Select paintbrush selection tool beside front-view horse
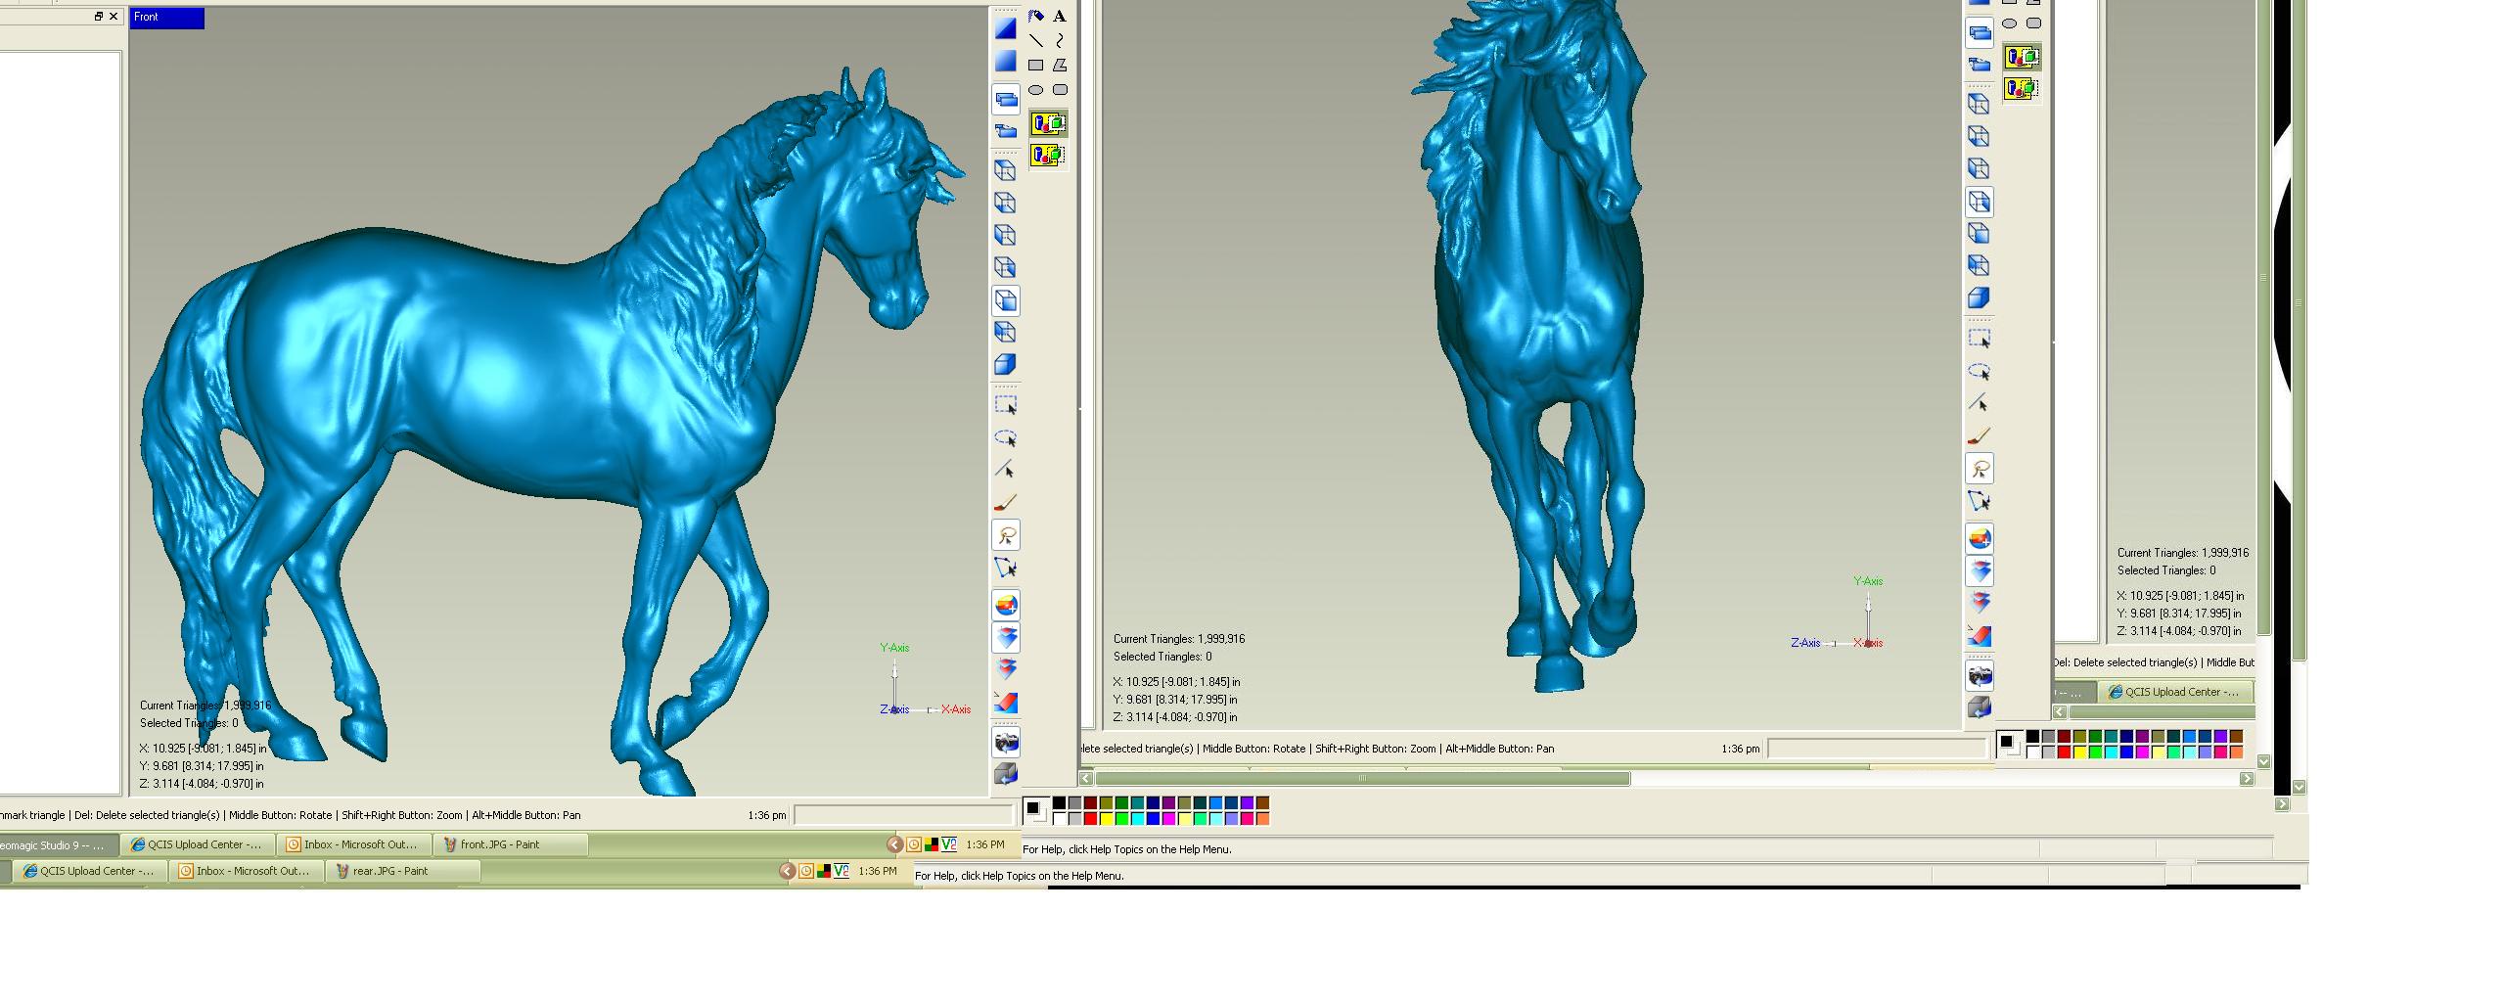 (1979, 435)
